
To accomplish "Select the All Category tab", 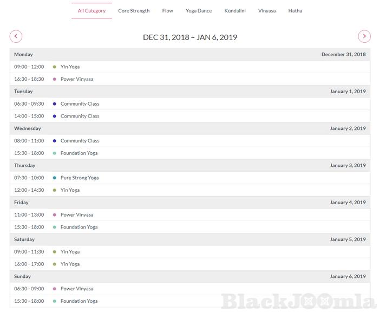I will (x=92, y=11).
